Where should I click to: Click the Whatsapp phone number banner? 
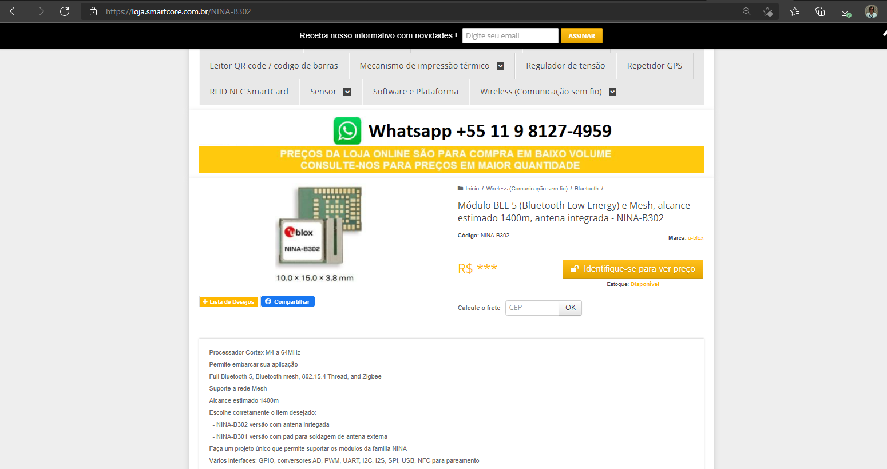point(490,131)
